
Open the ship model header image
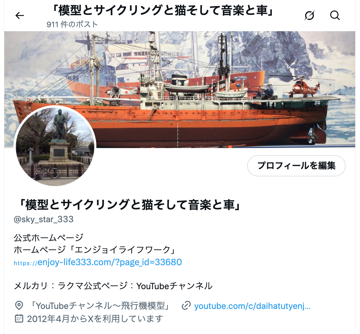click(180, 89)
